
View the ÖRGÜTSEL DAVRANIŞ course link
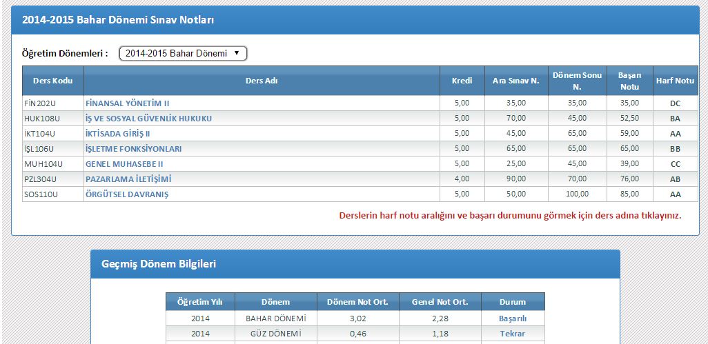coord(127,194)
